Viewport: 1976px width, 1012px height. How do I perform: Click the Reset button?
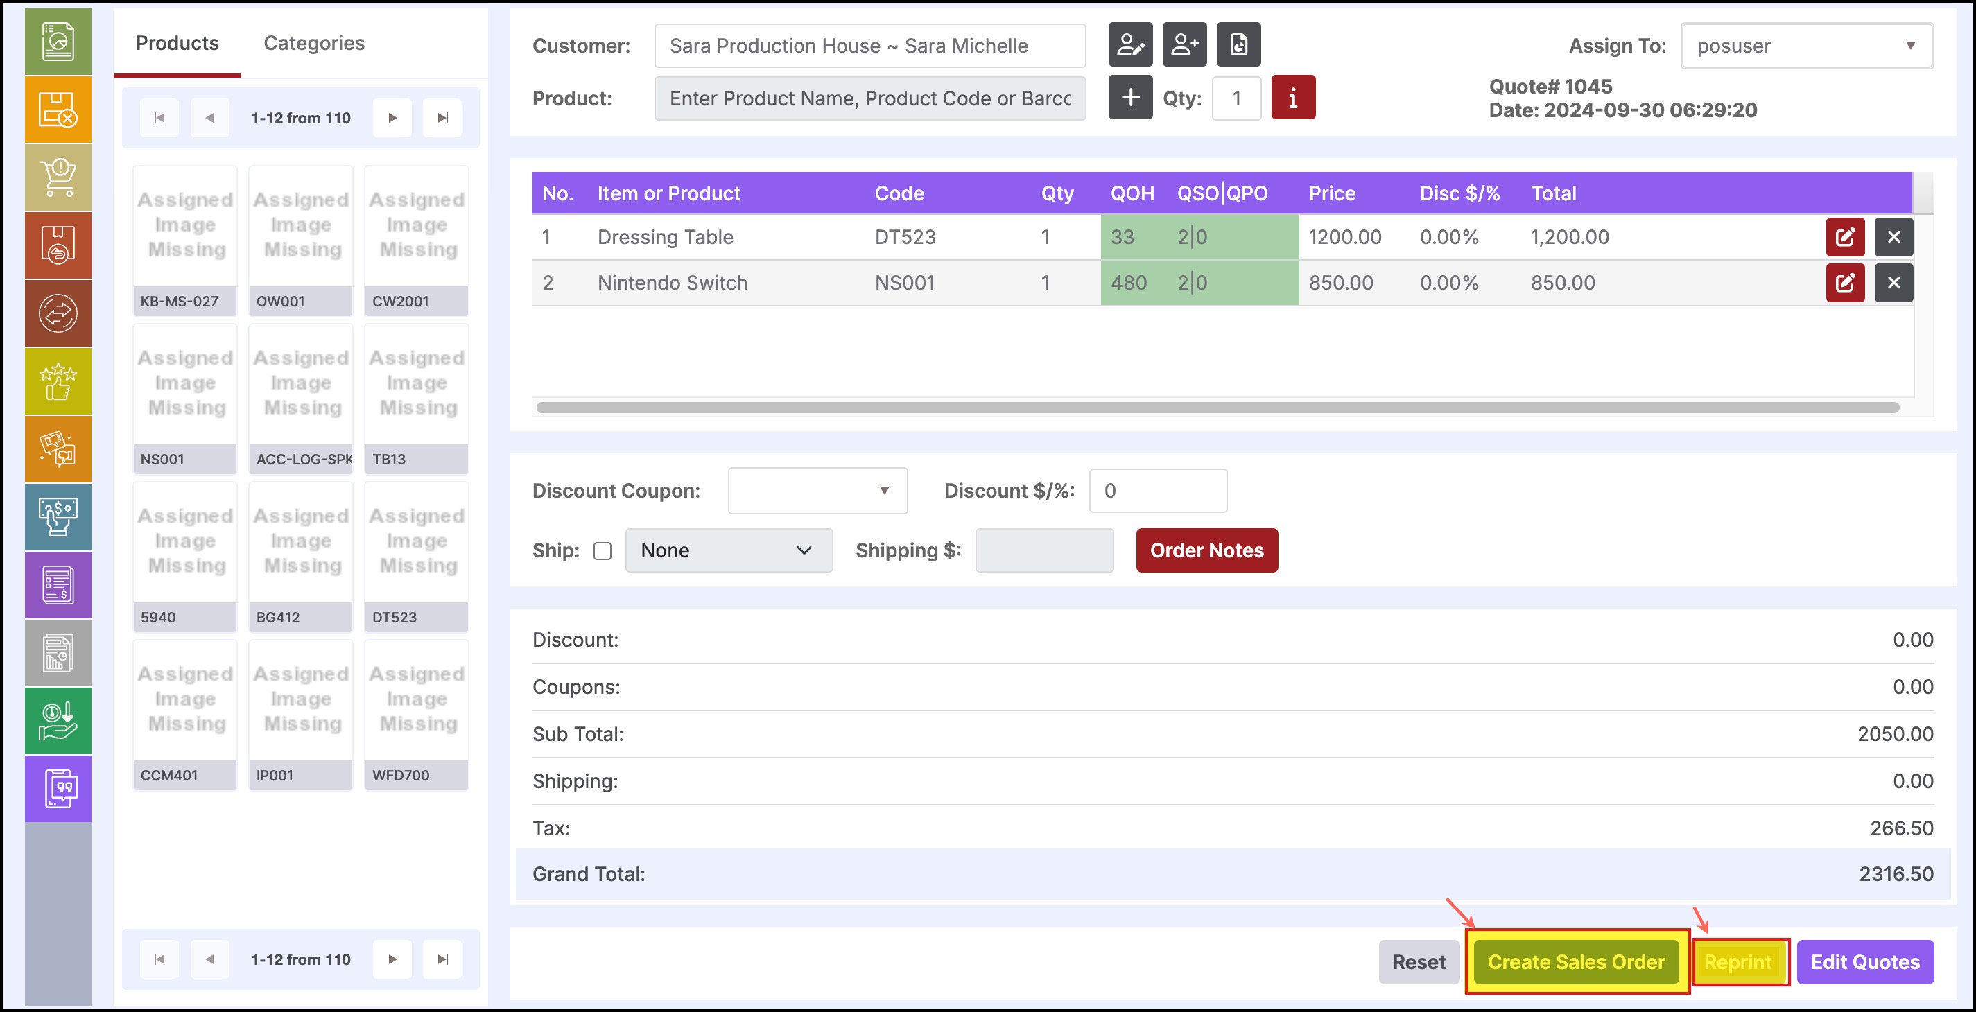coord(1419,962)
